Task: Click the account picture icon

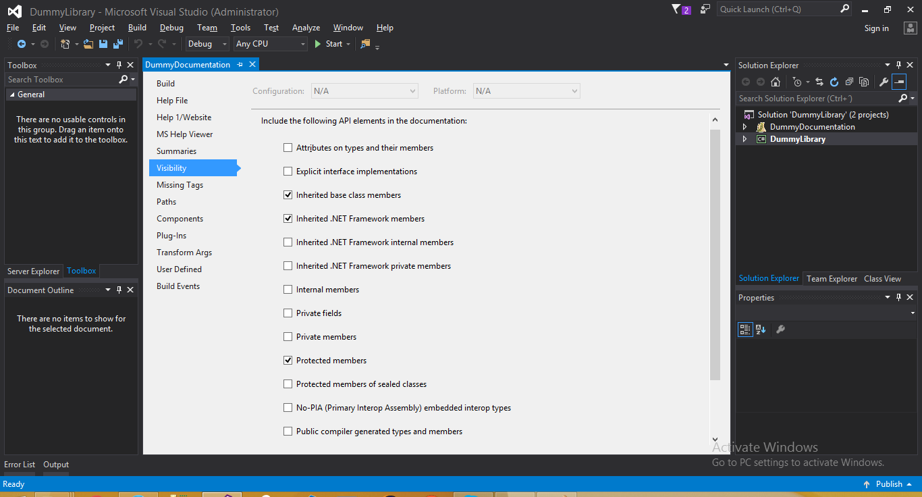Action: click(910, 28)
